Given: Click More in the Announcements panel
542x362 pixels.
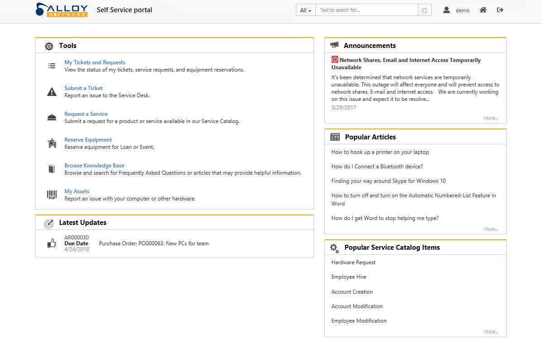Looking at the screenshot, I should click(x=490, y=118).
